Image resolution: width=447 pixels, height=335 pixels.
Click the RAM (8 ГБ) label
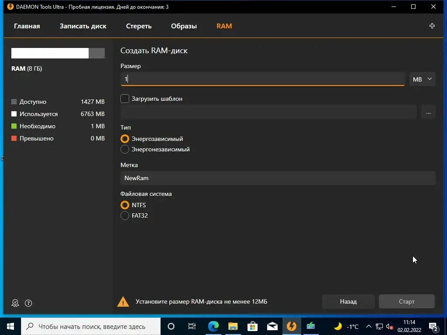click(27, 68)
